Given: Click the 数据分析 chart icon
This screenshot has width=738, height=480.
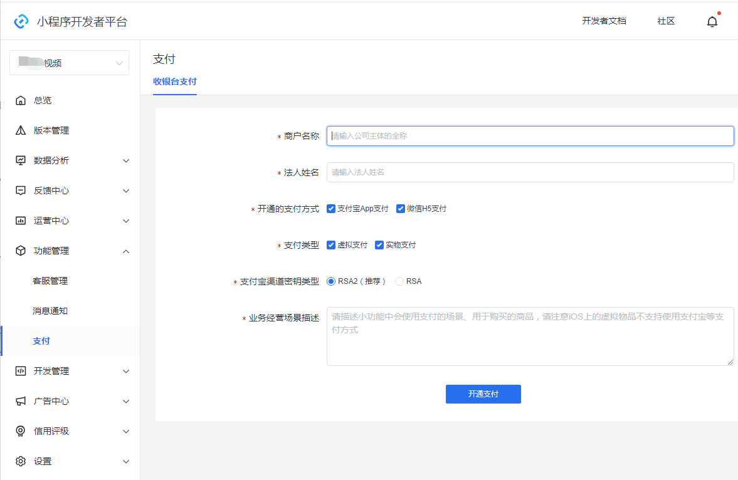Looking at the screenshot, I should pos(21,160).
